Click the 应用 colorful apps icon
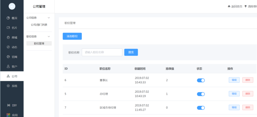Image resolution: width=257 pixels, height=117 pixels. [x=8, y=115]
